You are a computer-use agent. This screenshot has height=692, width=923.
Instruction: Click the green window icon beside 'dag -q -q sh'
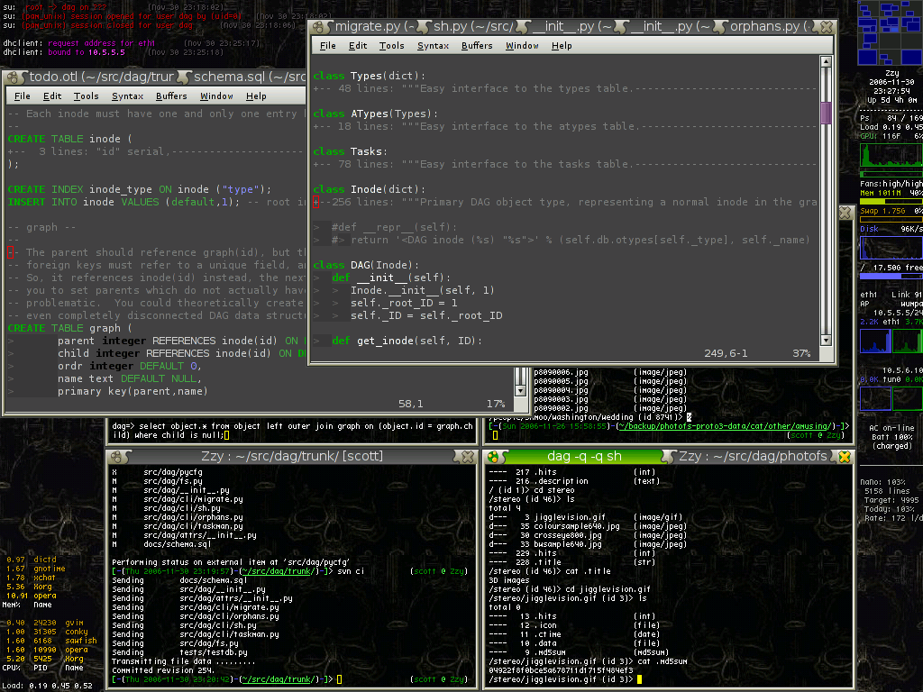(x=494, y=457)
